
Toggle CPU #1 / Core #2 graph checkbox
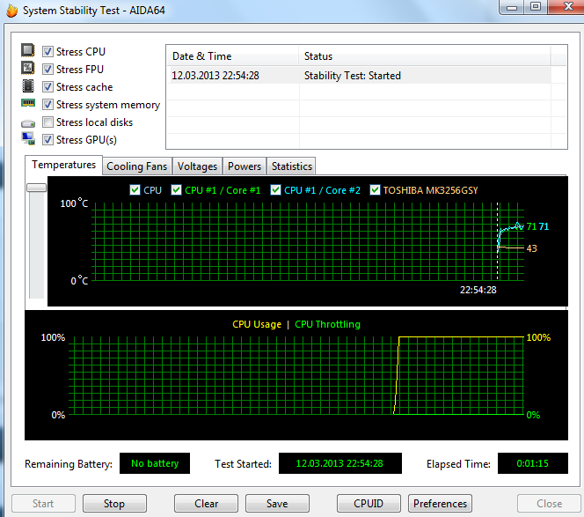(x=275, y=190)
